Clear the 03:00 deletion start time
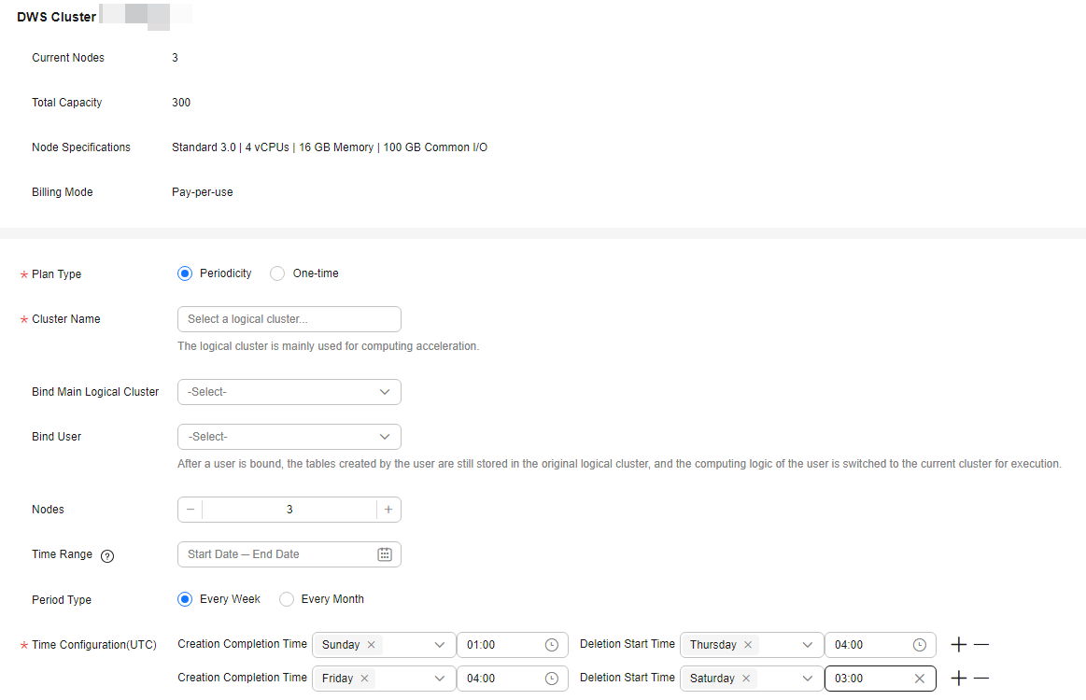The width and height of the screenshot is (1086, 700). coord(920,679)
